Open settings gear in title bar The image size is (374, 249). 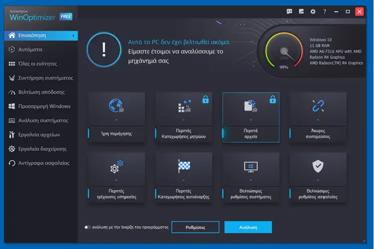tap(313, 12)
